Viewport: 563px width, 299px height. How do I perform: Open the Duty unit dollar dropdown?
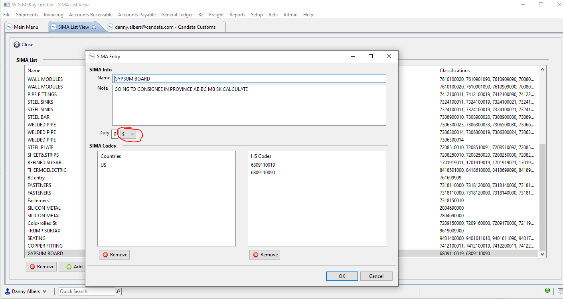tap(128, 134)
